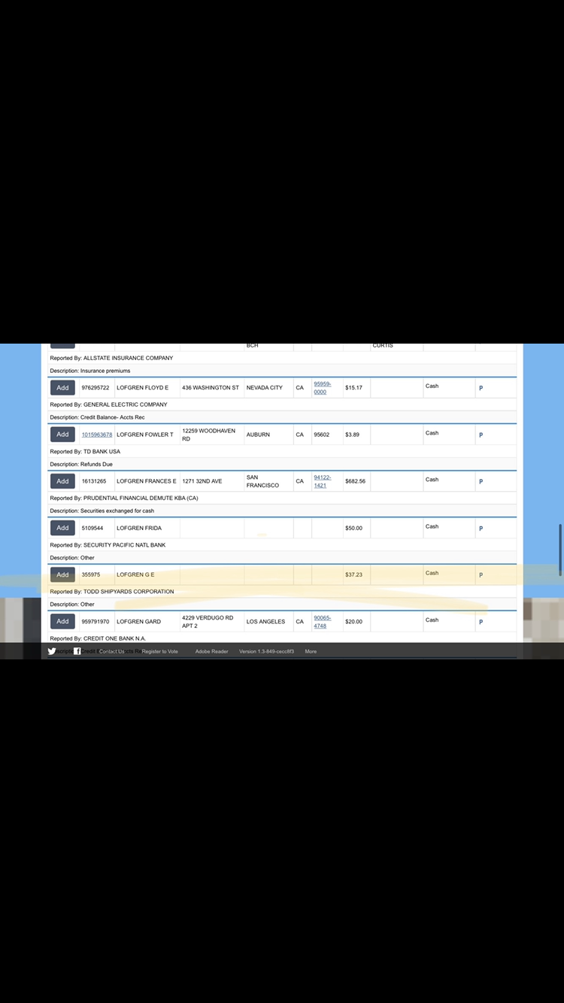Add the LOFGREN G E property

(x=62, y=574)
